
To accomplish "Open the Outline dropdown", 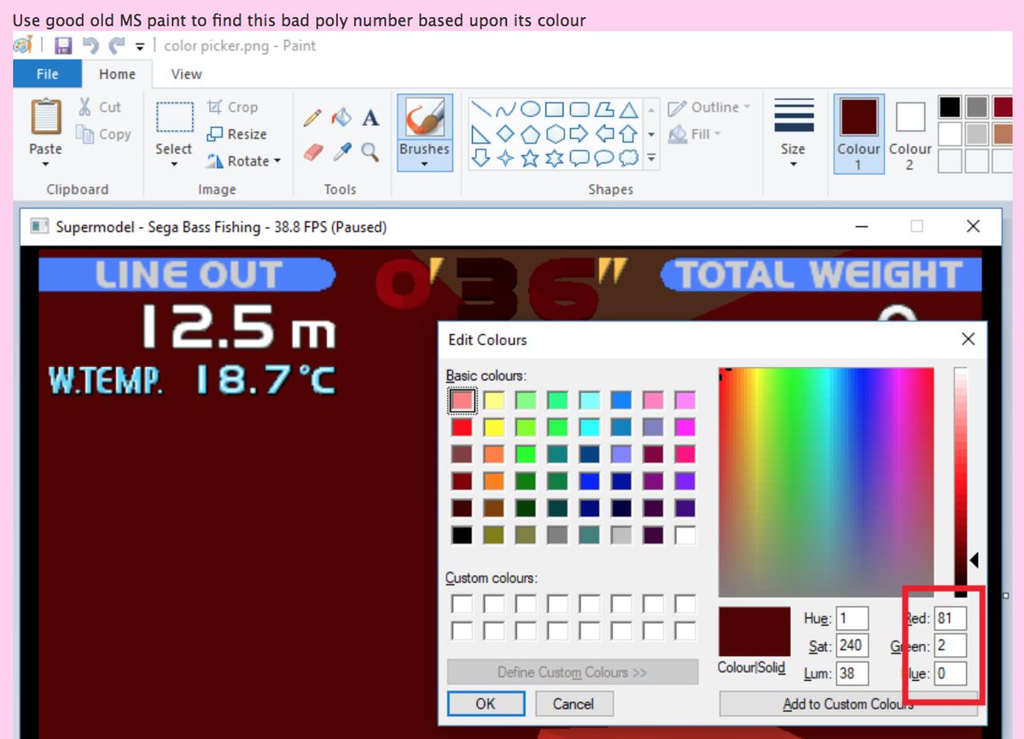I will (x=708, y=107).
